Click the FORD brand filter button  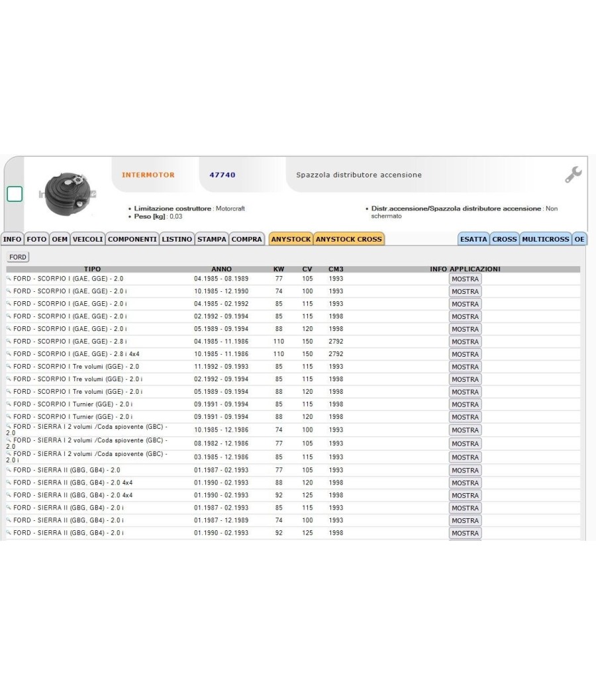[x=18, y=257]
